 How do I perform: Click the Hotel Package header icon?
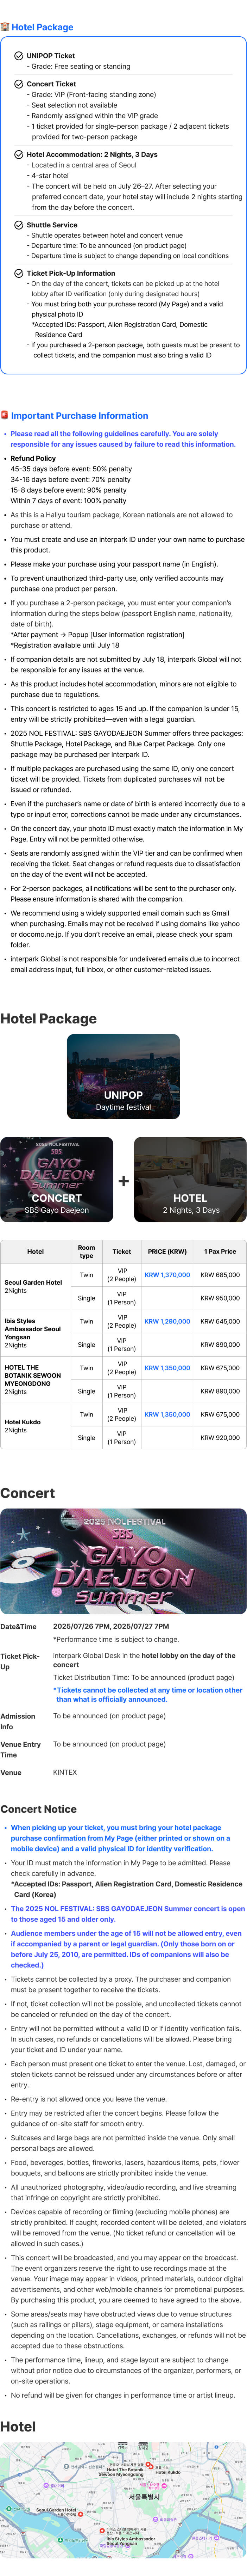5,27
